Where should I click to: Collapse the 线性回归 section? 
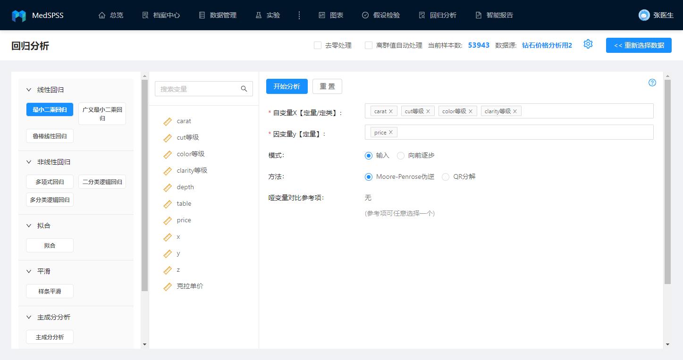(29, 89)
